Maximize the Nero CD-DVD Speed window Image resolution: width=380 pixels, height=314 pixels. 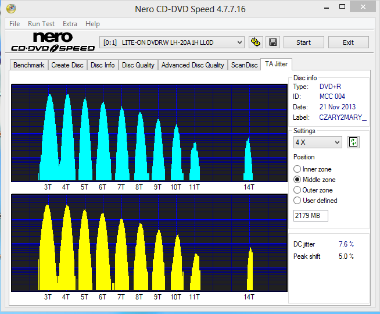(342, 7)
